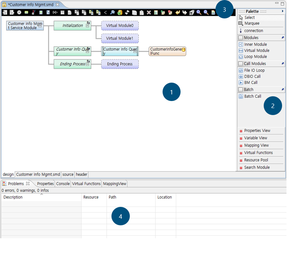Open the Console tab
The width and height of the screenshot is (299, 260).
coord(63,184)
